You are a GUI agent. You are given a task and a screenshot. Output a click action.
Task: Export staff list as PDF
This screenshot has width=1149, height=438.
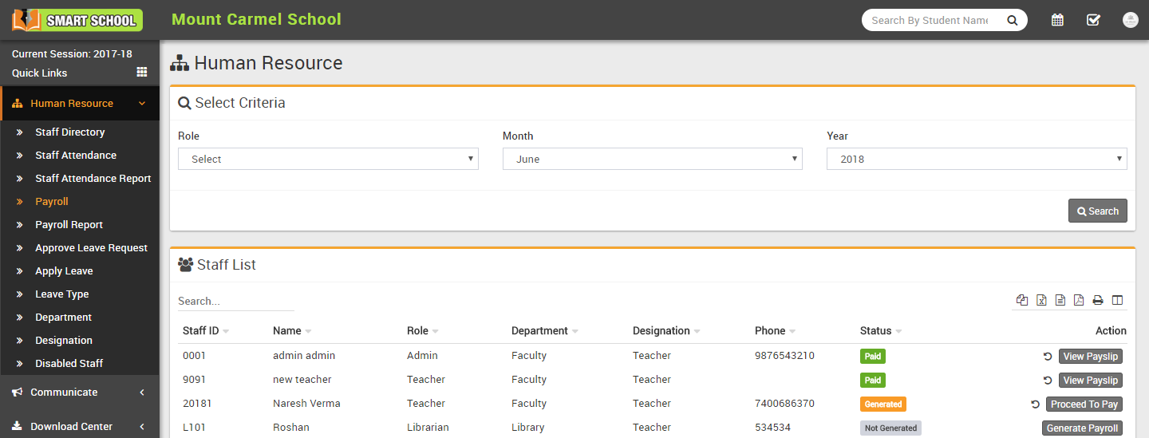point(1079,300)
